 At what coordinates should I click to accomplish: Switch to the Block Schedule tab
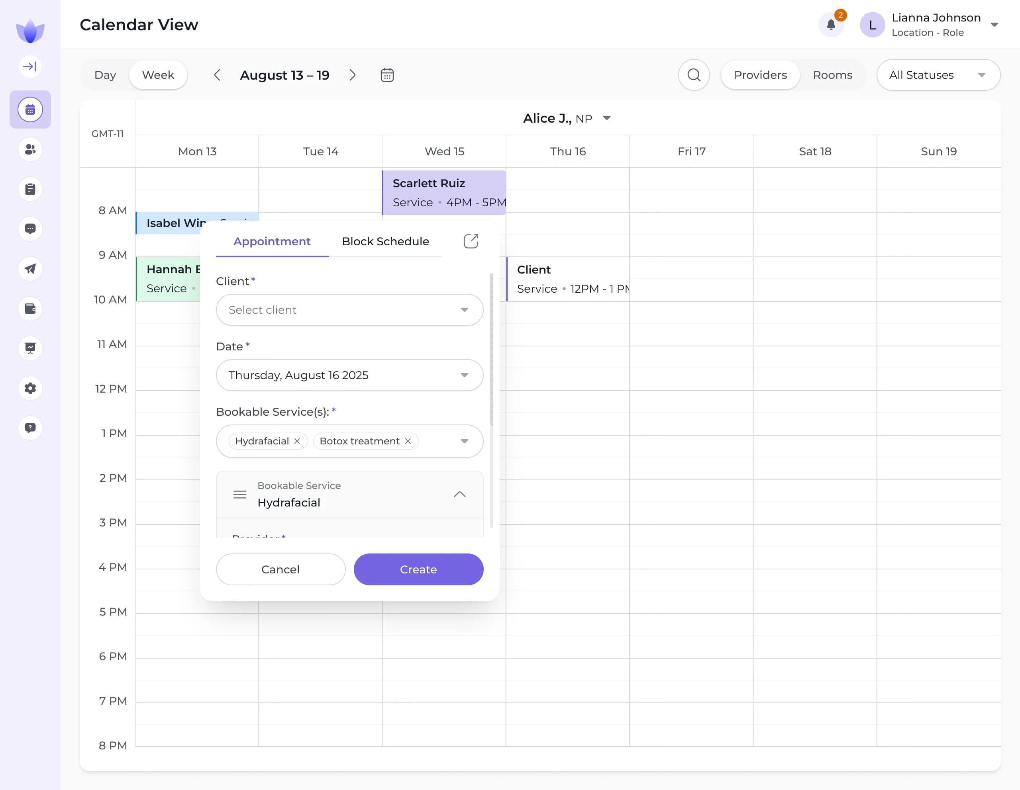[x=385, y=241]
